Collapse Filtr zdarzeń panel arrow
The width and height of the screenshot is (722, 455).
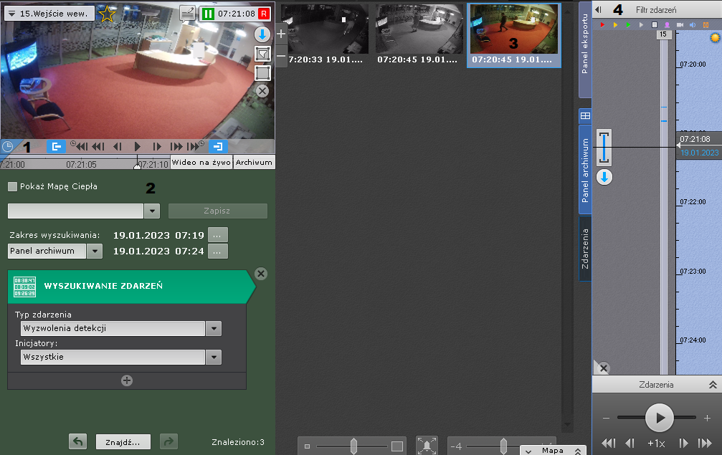[x=598, y=9]
